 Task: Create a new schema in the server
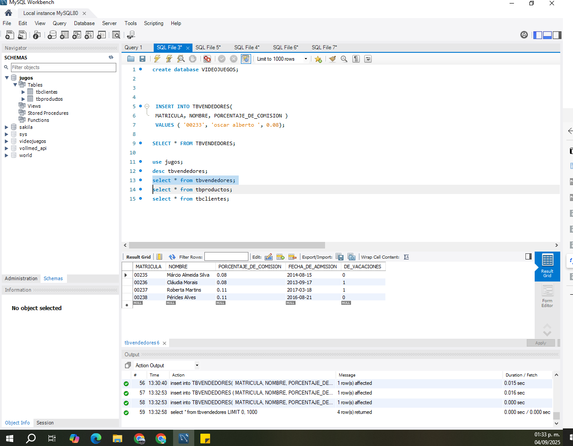click(52, 35)
